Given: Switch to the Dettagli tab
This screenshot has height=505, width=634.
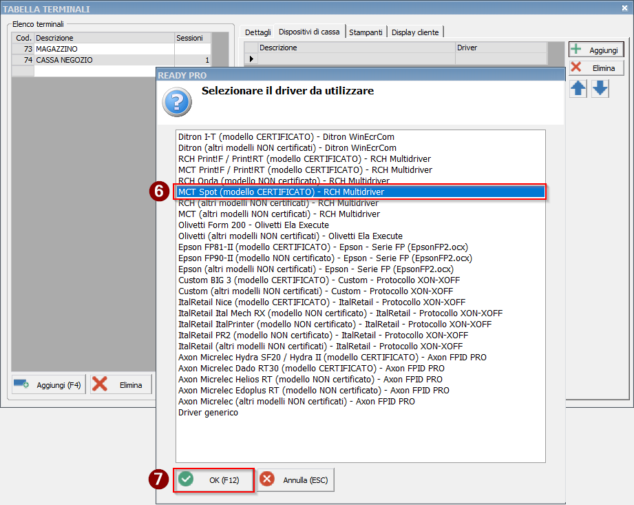Looking at the screenshot, I should (x=258, y=32).
